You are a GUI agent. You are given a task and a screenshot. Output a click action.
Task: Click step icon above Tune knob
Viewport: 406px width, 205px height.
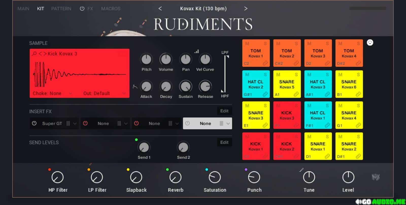tap(301, 170)
